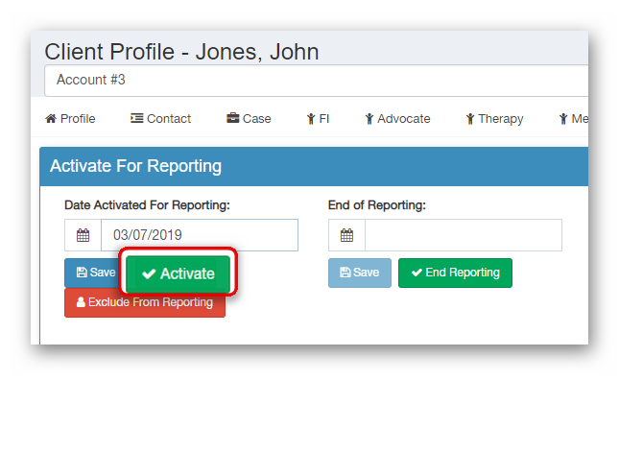
Task: Click the End of Reporting date field
Action: pos(464,235)
